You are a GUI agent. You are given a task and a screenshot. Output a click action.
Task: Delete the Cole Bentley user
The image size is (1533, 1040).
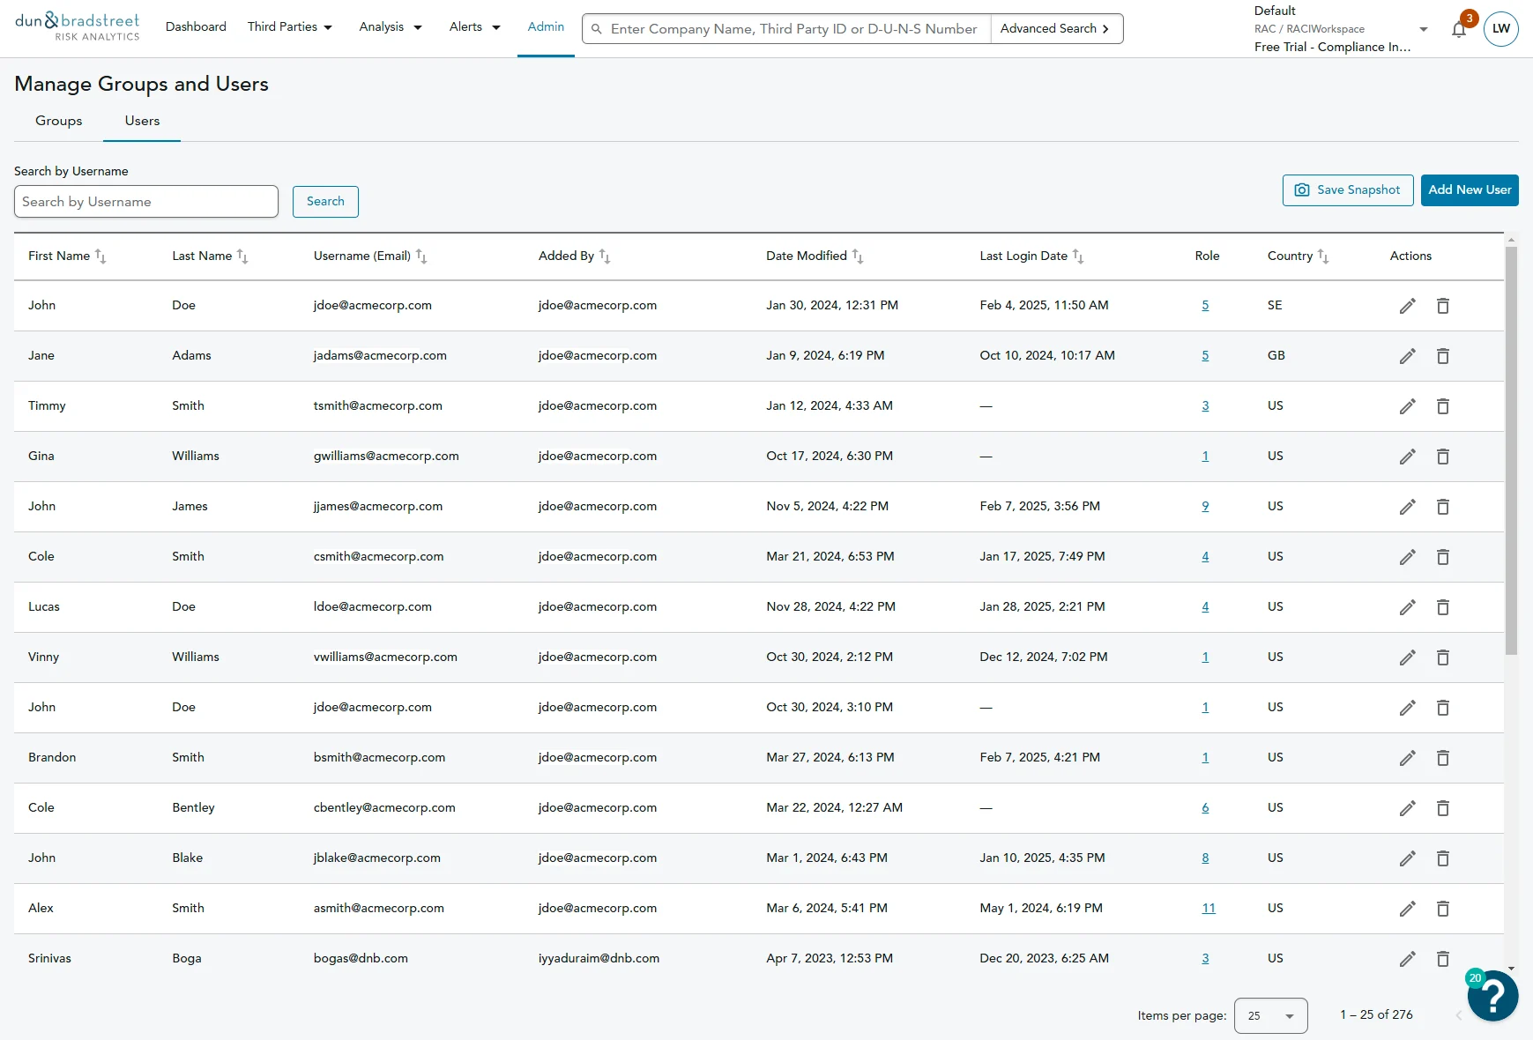(1443, 808)
